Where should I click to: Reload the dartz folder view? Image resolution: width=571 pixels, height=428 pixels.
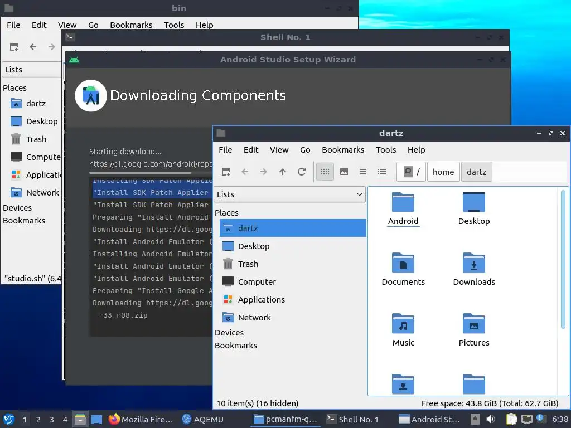(302, 172)
